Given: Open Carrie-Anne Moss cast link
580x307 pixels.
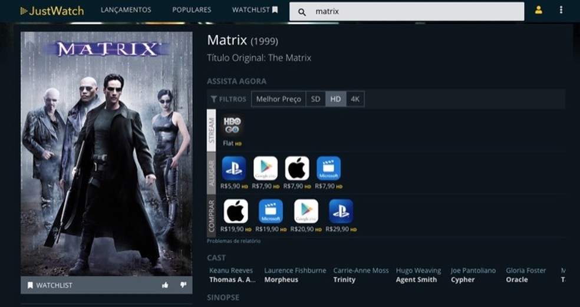Looking at the screenshot, I should coord(361,270).
